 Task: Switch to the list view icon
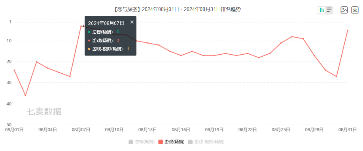329,10
